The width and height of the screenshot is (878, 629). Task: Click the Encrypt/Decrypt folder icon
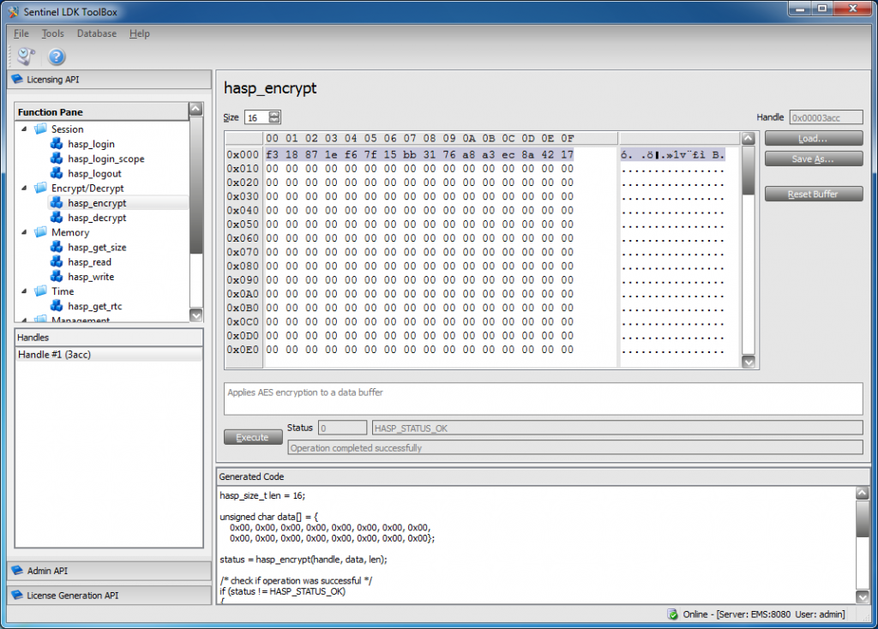[x=40, y=188]
